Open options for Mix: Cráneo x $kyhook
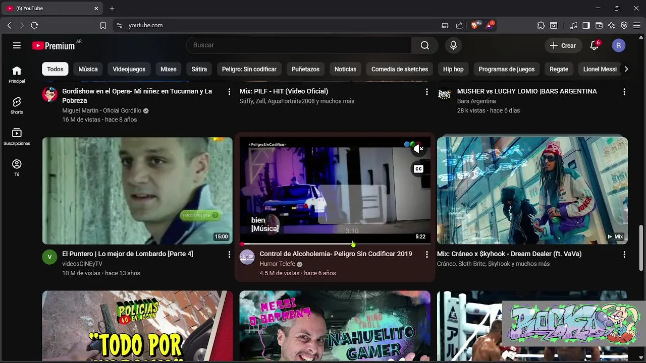 click(624, 255)
